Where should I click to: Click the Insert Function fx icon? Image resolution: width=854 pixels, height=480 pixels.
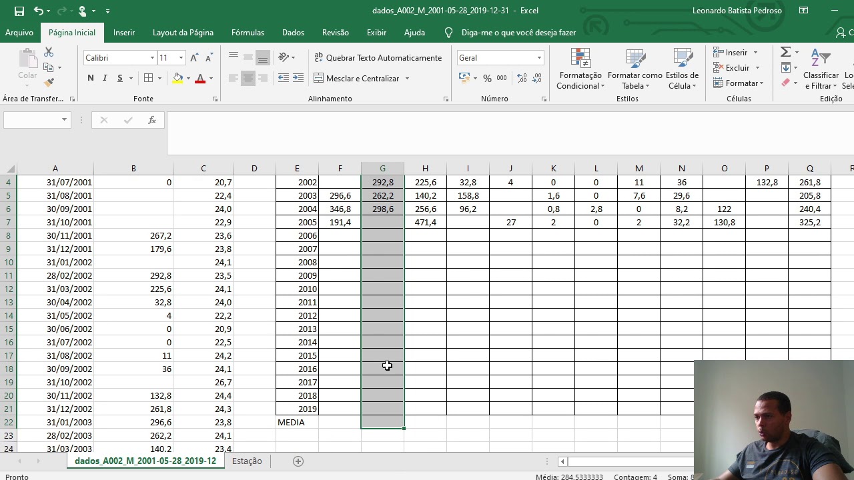152,120
